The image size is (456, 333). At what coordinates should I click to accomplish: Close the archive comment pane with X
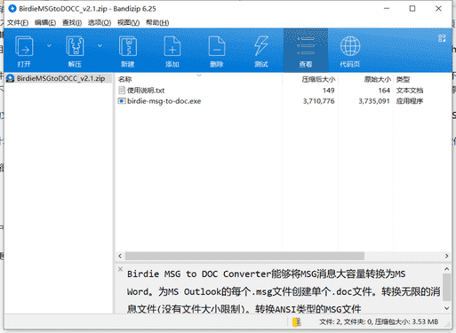[x=120, y=269]
